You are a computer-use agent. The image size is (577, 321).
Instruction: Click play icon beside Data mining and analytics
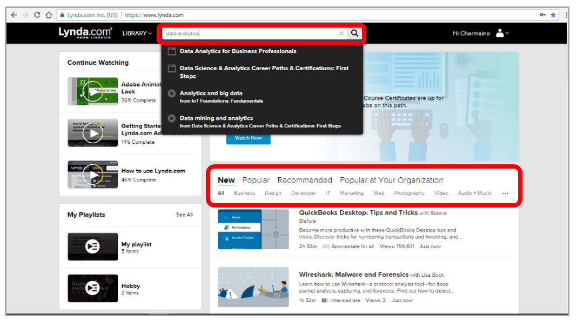point(172,118)
